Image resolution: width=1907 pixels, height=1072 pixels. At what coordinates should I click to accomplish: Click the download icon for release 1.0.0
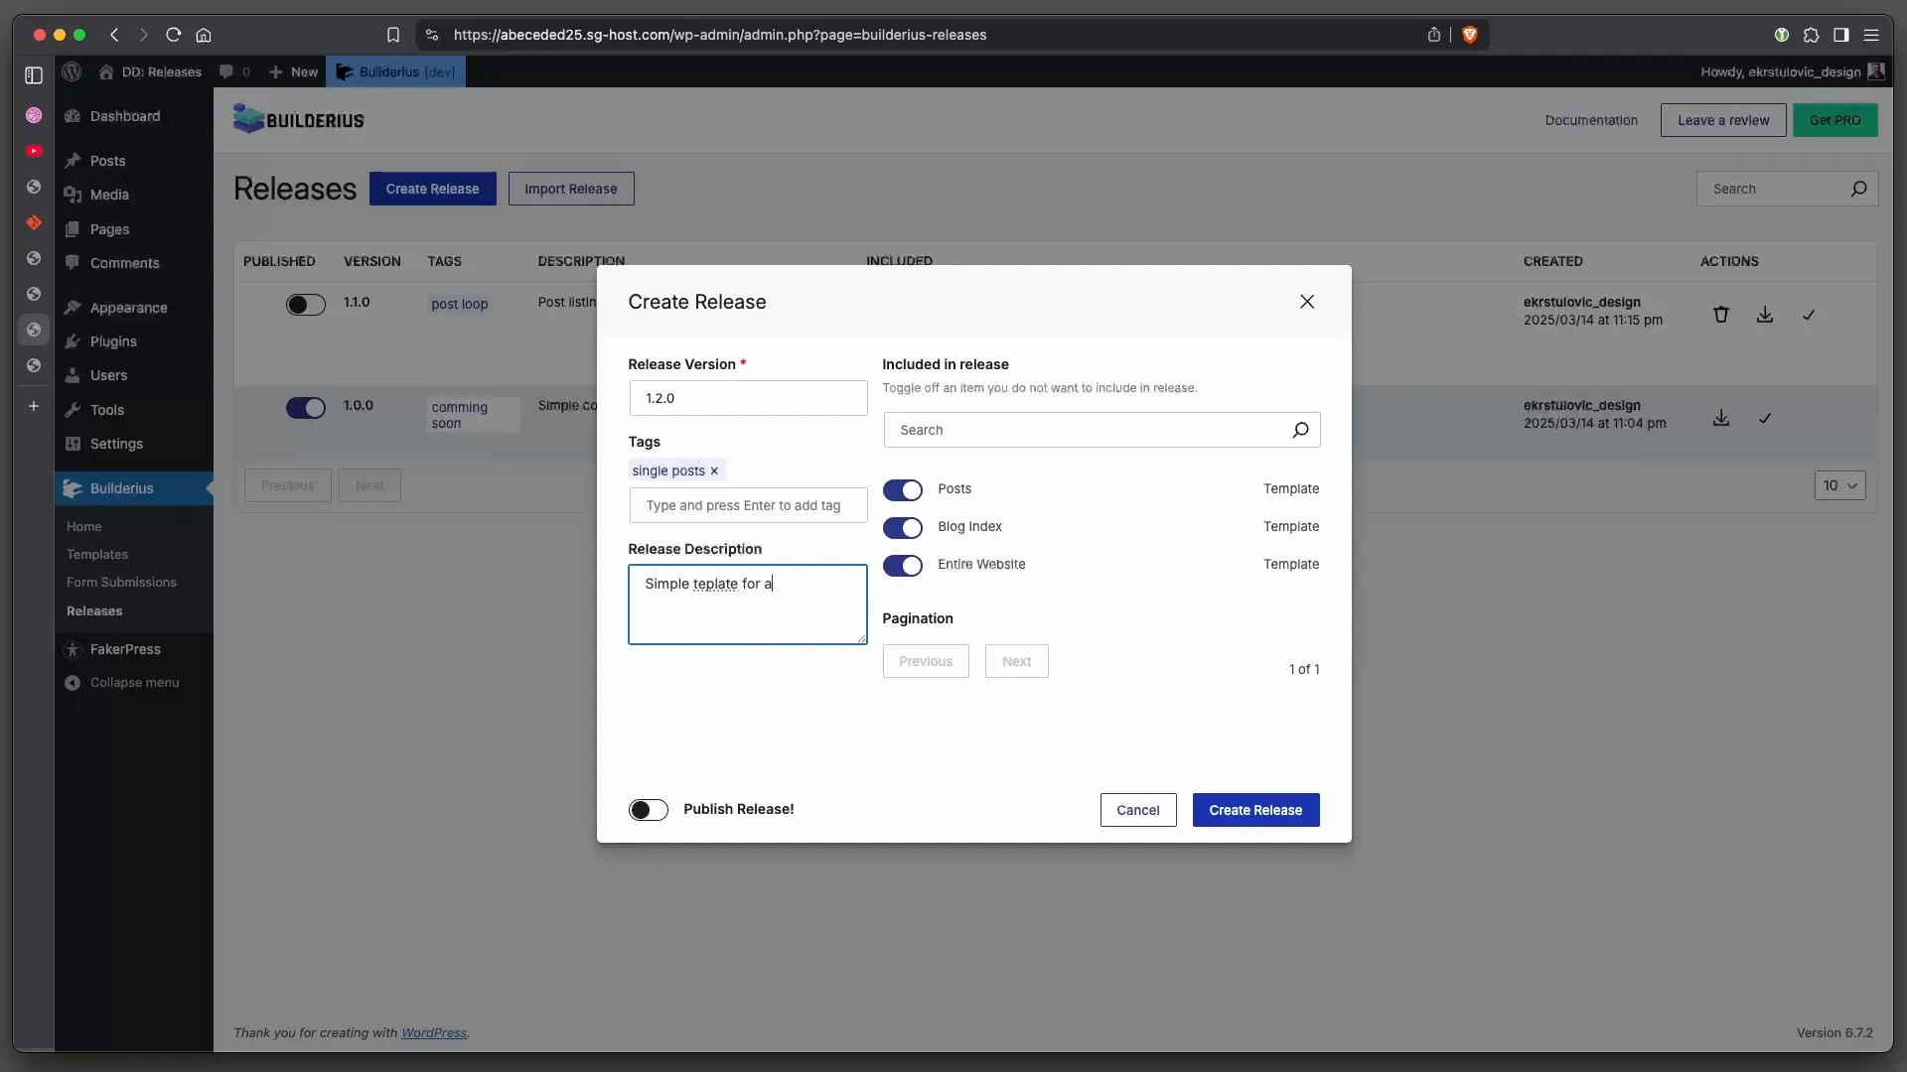point(1721,418)
